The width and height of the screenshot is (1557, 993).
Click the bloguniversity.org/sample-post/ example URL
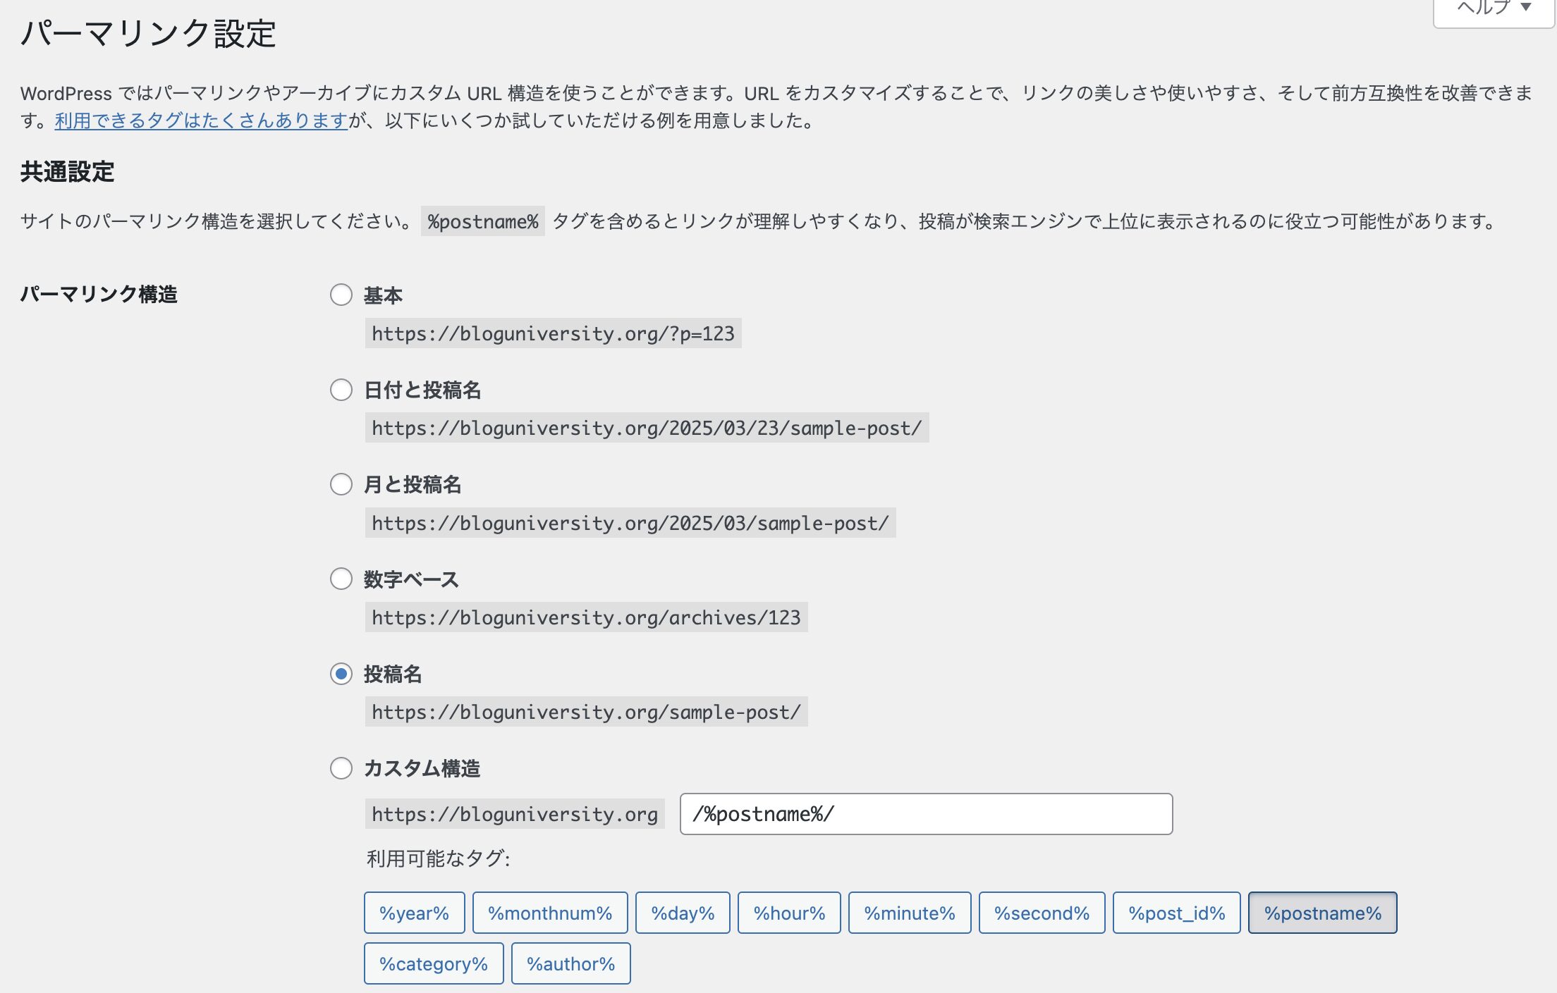[x=586, y=712]
